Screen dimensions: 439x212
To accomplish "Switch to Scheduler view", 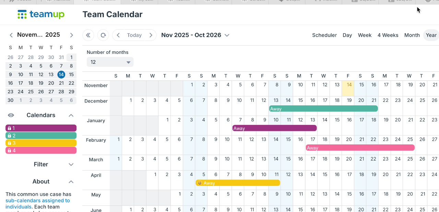I will (x=324, y=35).
